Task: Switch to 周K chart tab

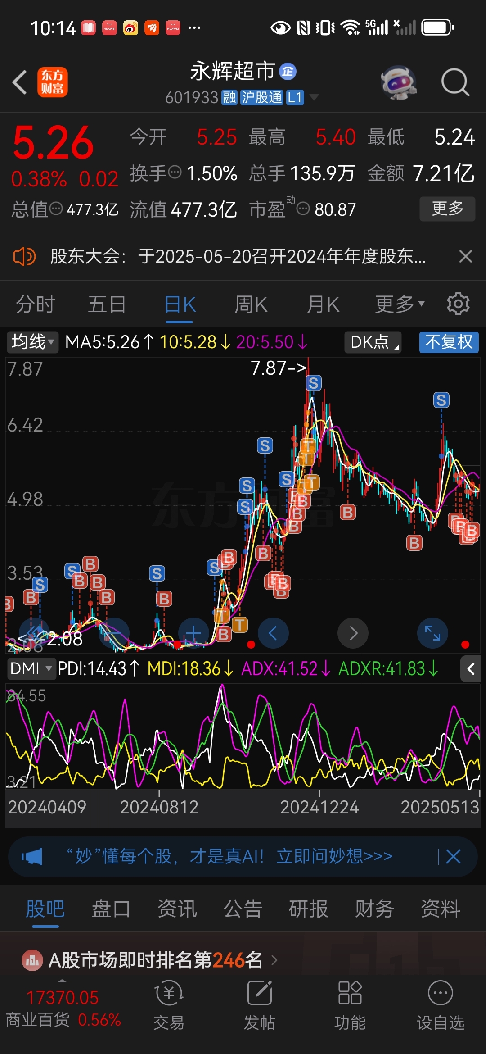Action: click(251, 304)
